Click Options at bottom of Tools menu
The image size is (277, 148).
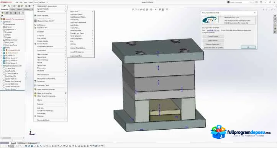[x=41, y=116]
